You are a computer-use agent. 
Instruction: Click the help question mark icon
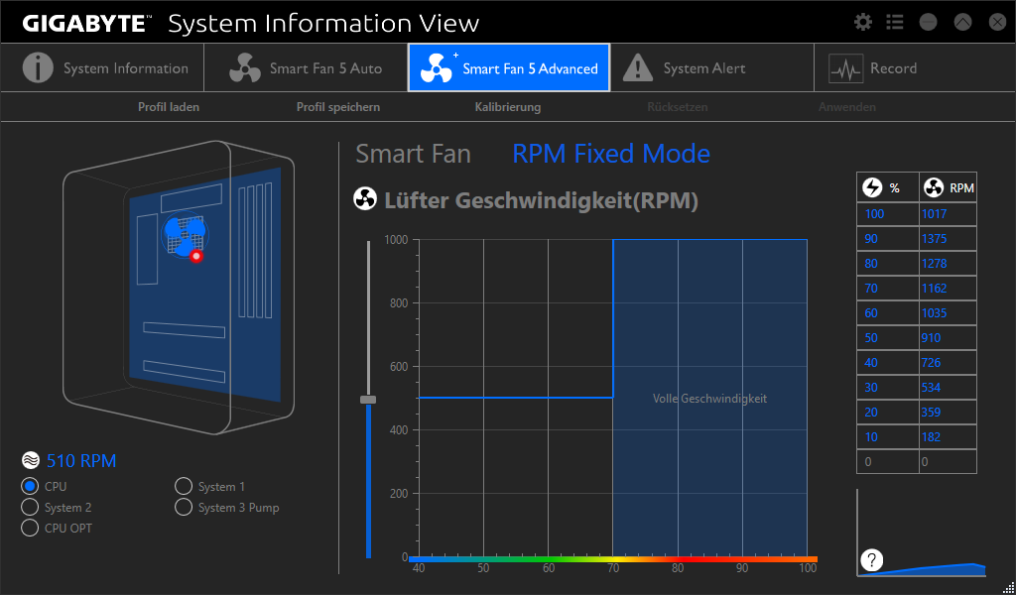coord(872,560)
